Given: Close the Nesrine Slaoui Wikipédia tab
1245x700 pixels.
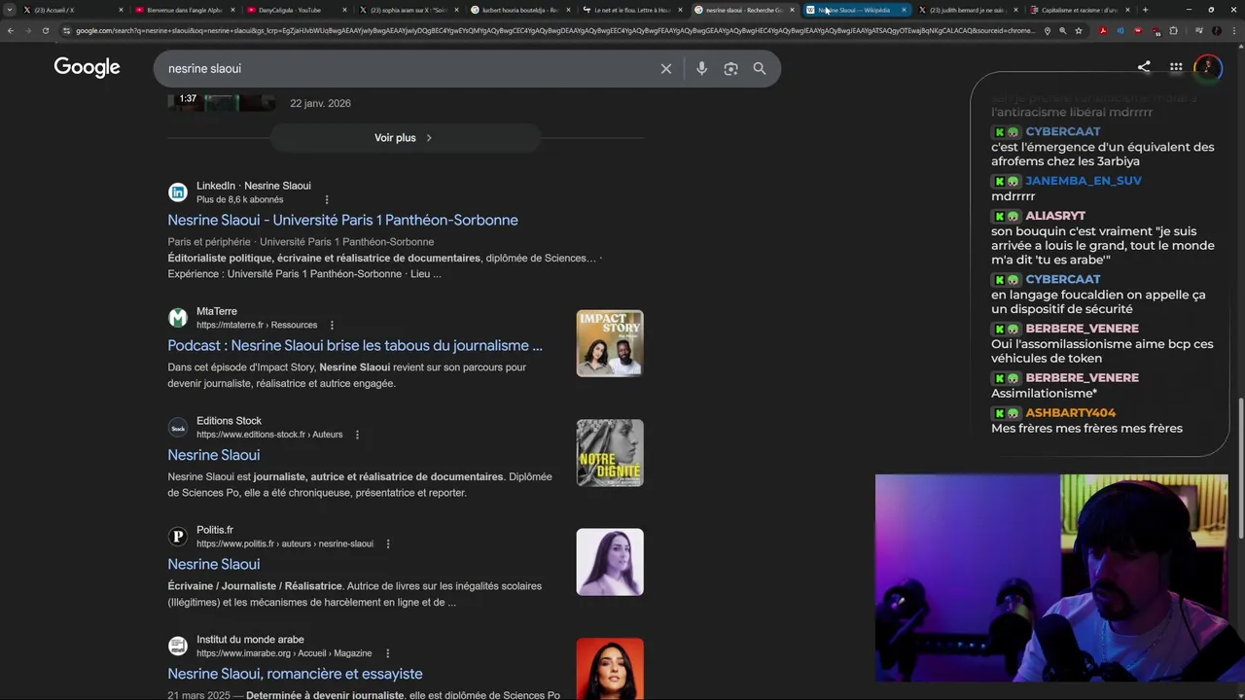Looking at the screenshot, I should pos(904,10).
